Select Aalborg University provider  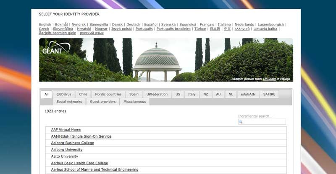tap(67, 150)
